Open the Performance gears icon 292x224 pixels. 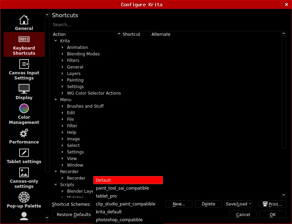(24, 133)
